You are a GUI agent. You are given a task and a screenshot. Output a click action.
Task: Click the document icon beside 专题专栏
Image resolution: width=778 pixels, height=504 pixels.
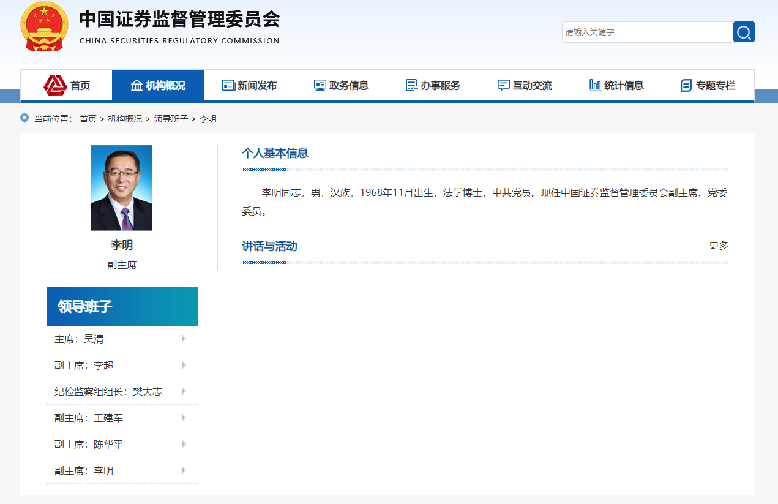click(x=686, y=86)
